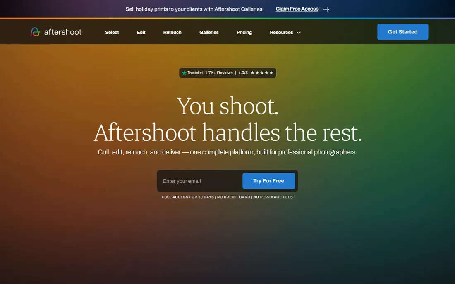Screen dimensions: 455x284
Task: Open the Select menu item
Action: 112,33
